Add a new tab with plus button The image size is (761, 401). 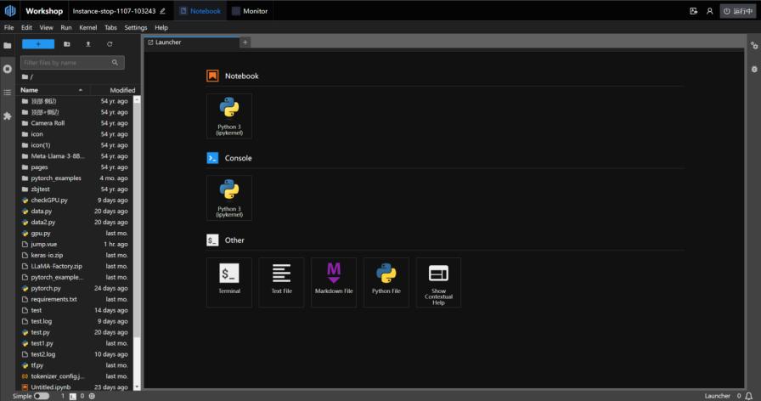245,42
